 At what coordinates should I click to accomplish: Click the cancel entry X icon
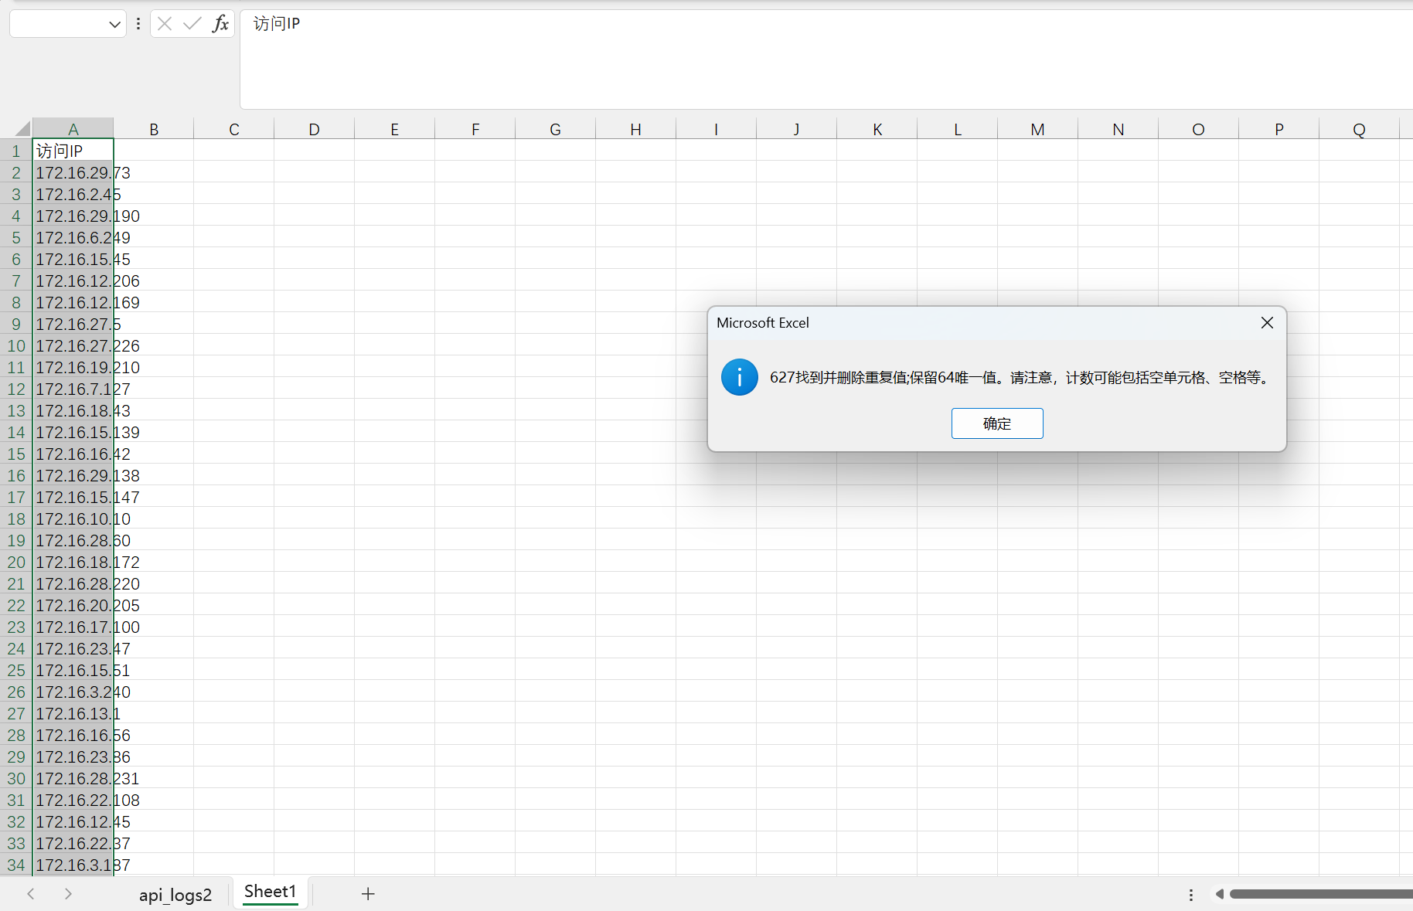(165, 24)
